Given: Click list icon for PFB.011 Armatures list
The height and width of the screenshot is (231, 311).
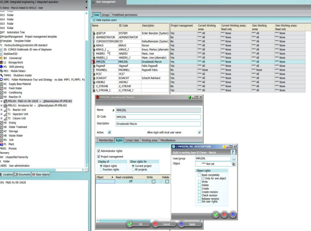Looking at the screenshot, I should pos(5,106).
